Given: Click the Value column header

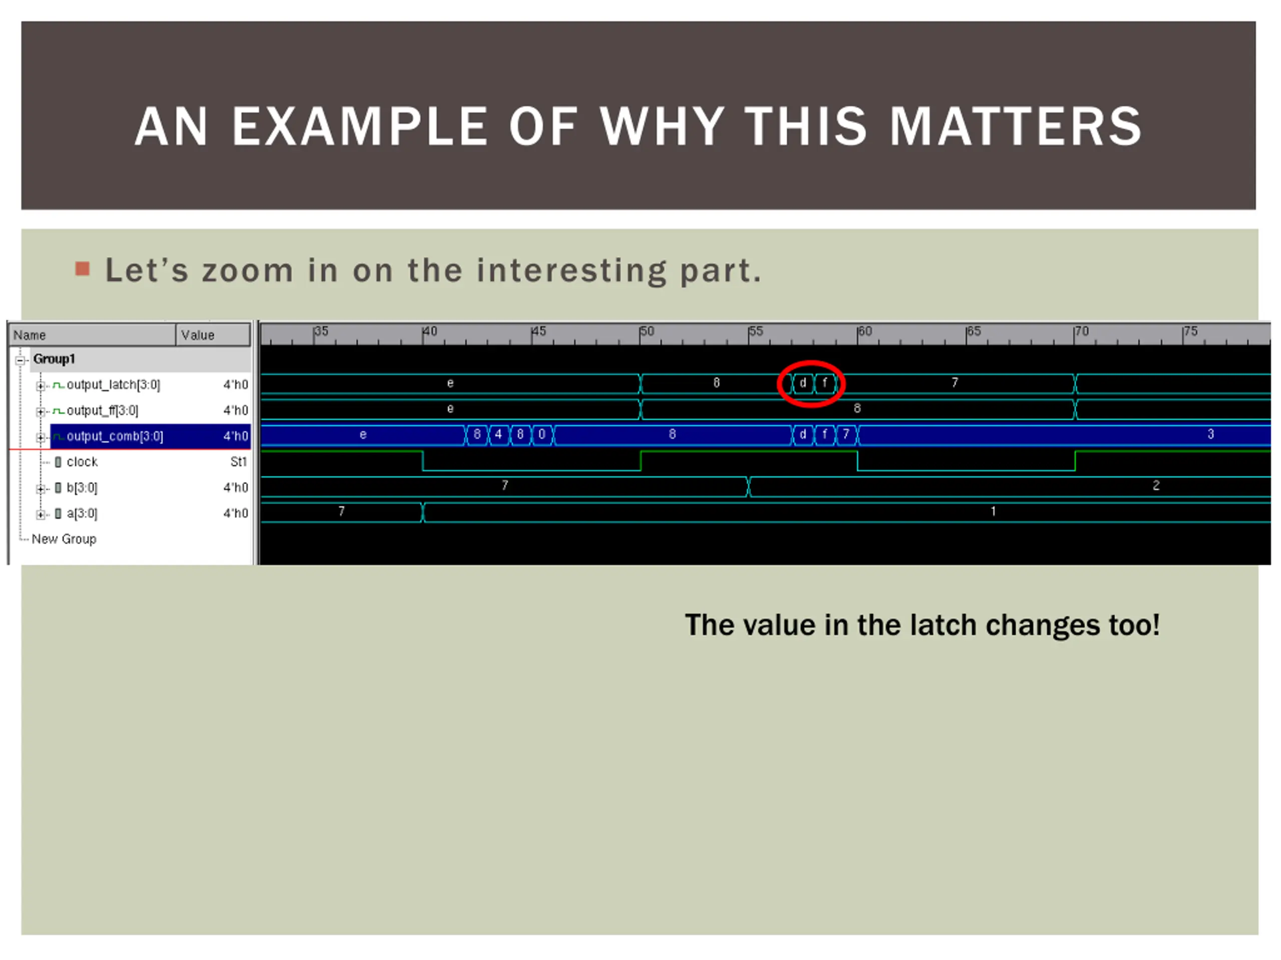Looking at the screenshot, I should coord(214,335).
